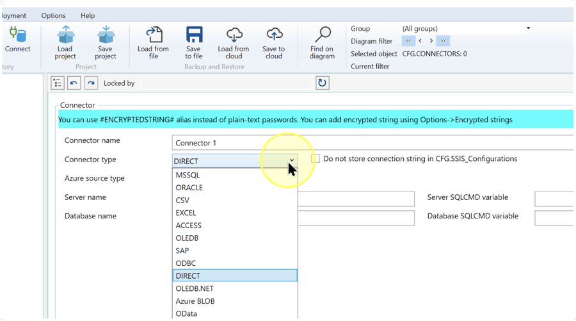Click Server SQLCMD variable field
Image resolution: width=576 pixels, height=321 pixels.
[x=554, y=199]
